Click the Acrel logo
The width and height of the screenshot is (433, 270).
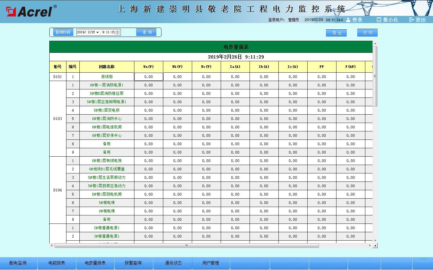[x=30, y=11]
